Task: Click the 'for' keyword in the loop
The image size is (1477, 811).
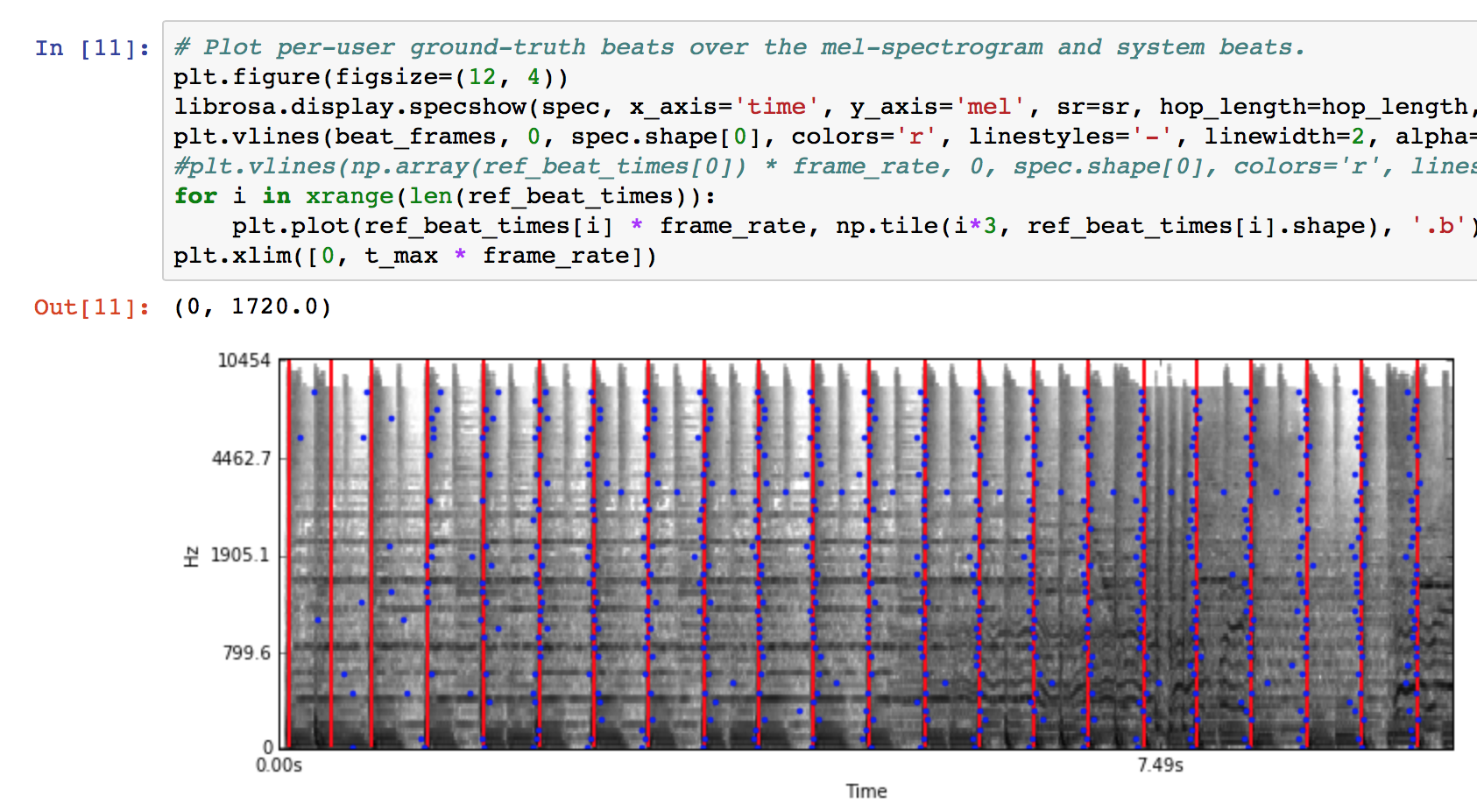Action: [195, 196]
